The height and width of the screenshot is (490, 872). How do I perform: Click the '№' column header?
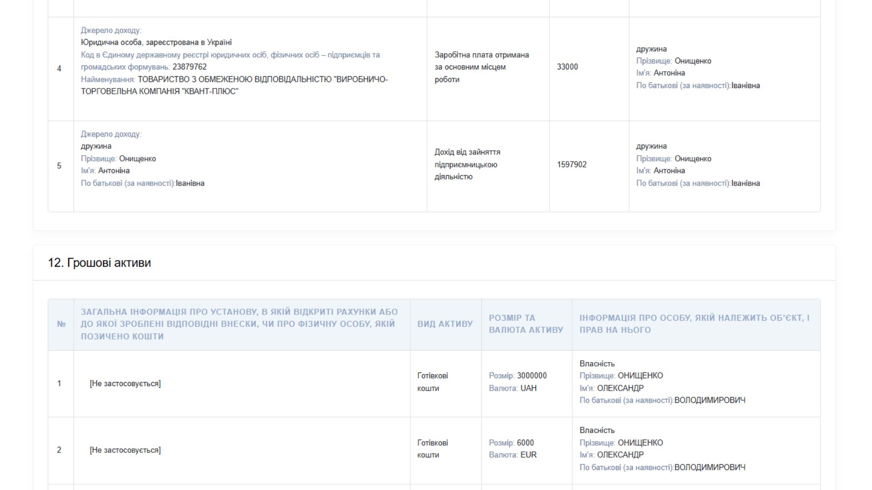pyautogui.click(x=61, y=324)
